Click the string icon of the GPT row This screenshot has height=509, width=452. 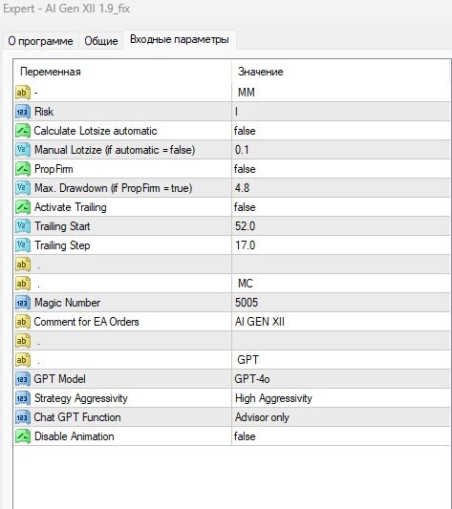click(23, 360)
